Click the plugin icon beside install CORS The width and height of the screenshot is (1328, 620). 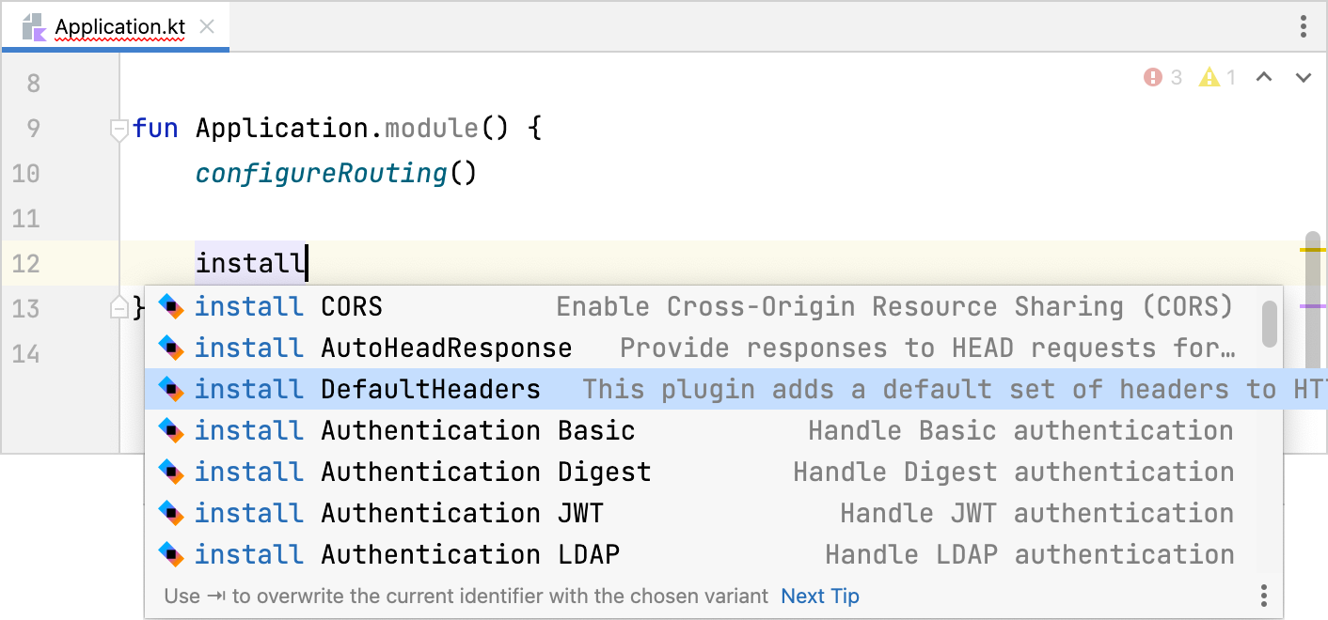tap(173, 306)
